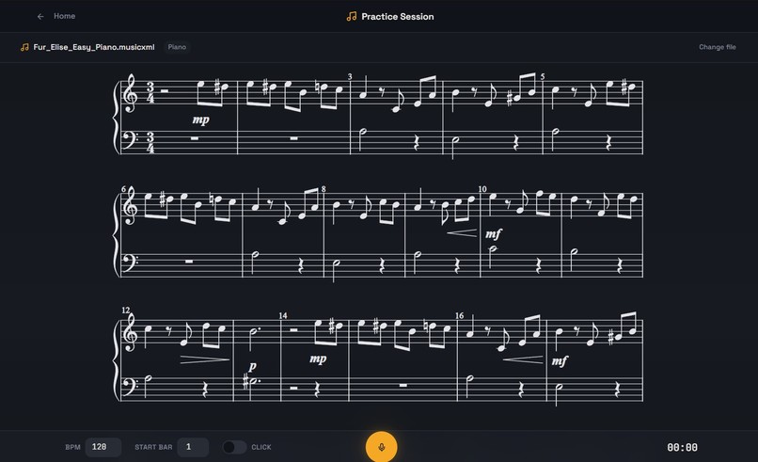The image size is (758, 462).
Task: Click the back arrow next to Home
Action: tap(40, 16)
